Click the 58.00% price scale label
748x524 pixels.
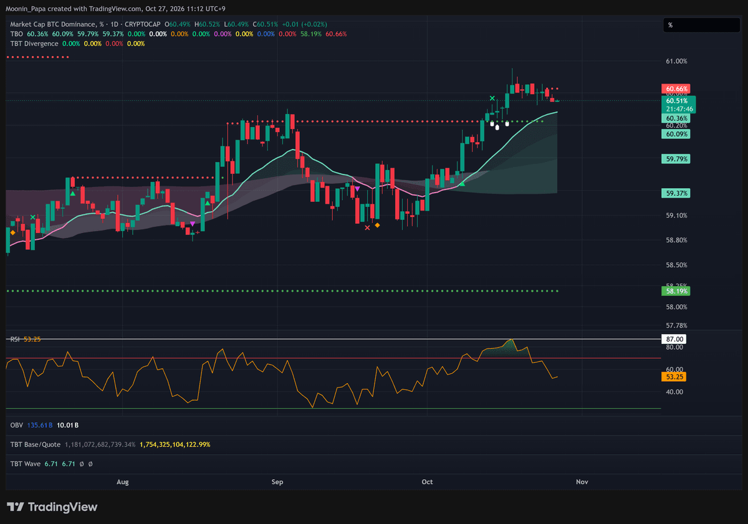coord(677,307)
